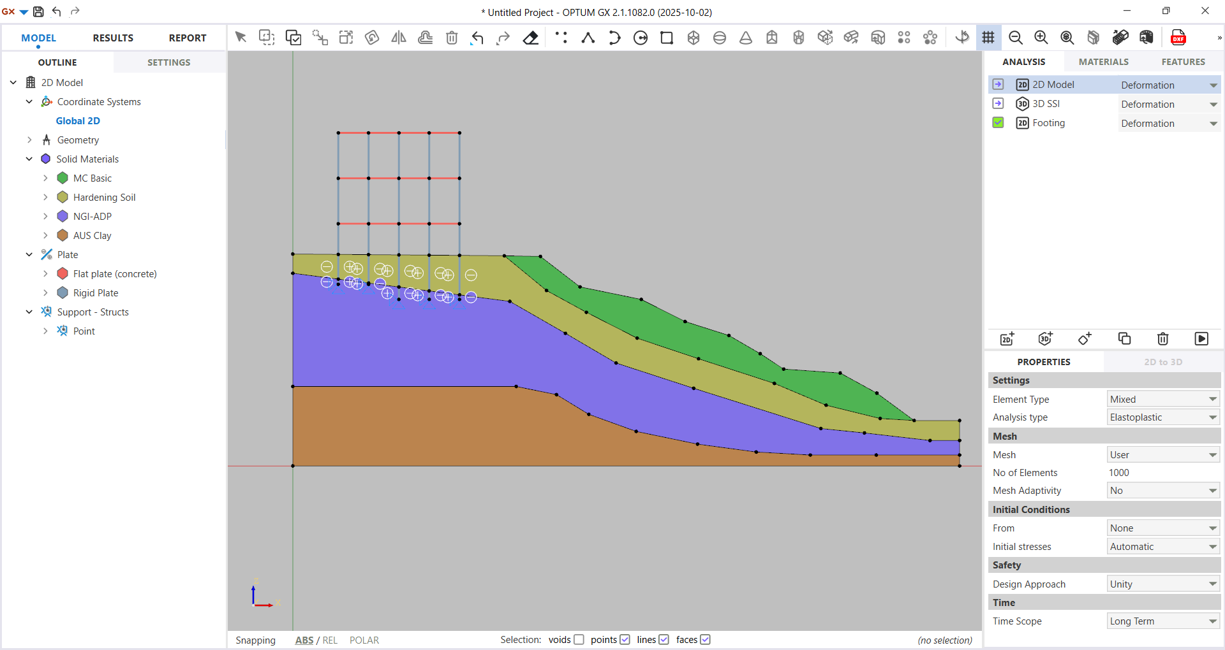Select the rectangle drawing tool

tap(667, 38)
